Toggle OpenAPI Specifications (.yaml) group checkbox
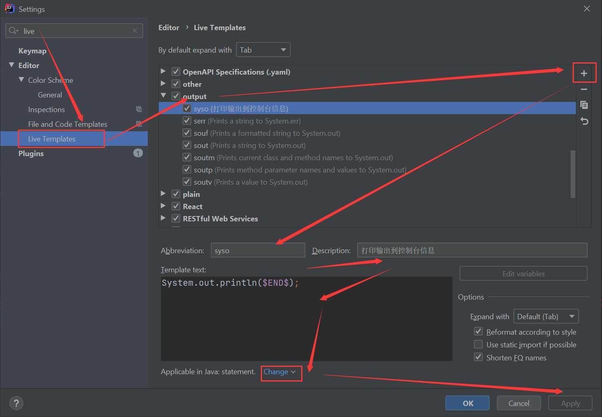 (176, 71)
